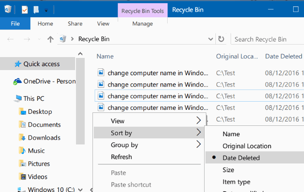Open Group by submenu
Image resolution: width=304 pixels, height=192 pixels.
click(x=149, y=145)
